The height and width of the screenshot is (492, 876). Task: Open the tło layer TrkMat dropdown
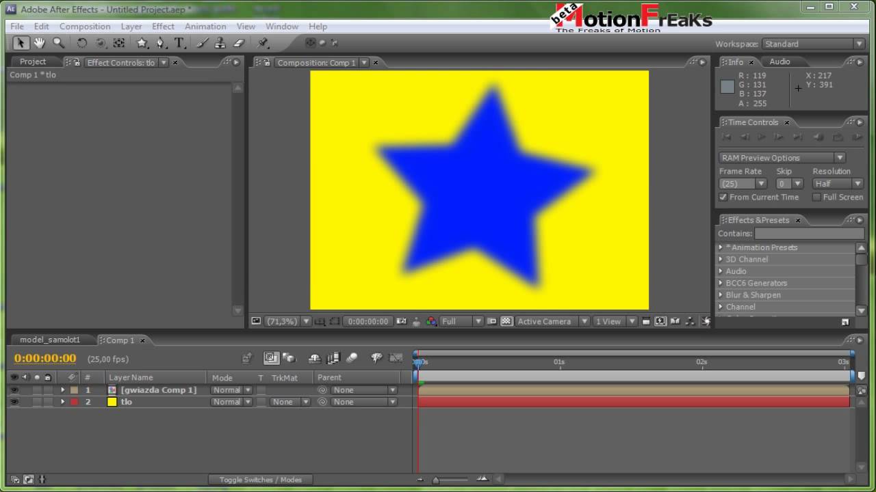(289, 402)
